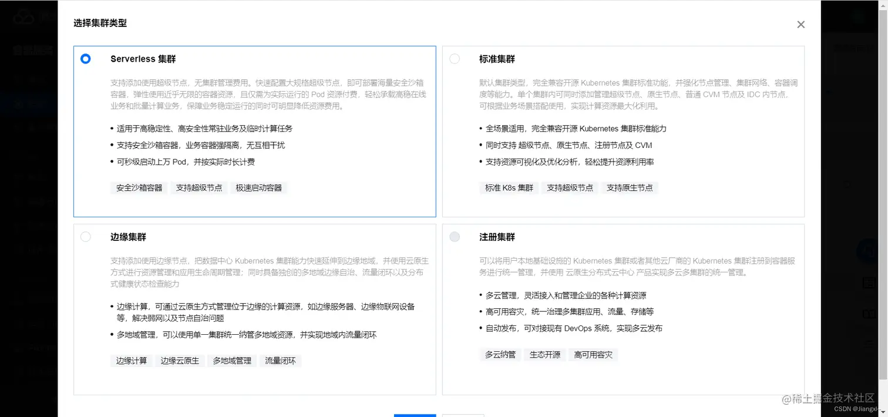The height and width of the screenshot is (417, 888).
Task: Click the 流量闭环 tag
Action: 280,361
